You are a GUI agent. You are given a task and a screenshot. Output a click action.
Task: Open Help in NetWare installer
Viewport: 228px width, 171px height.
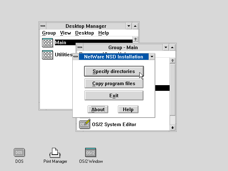point(128,109)
